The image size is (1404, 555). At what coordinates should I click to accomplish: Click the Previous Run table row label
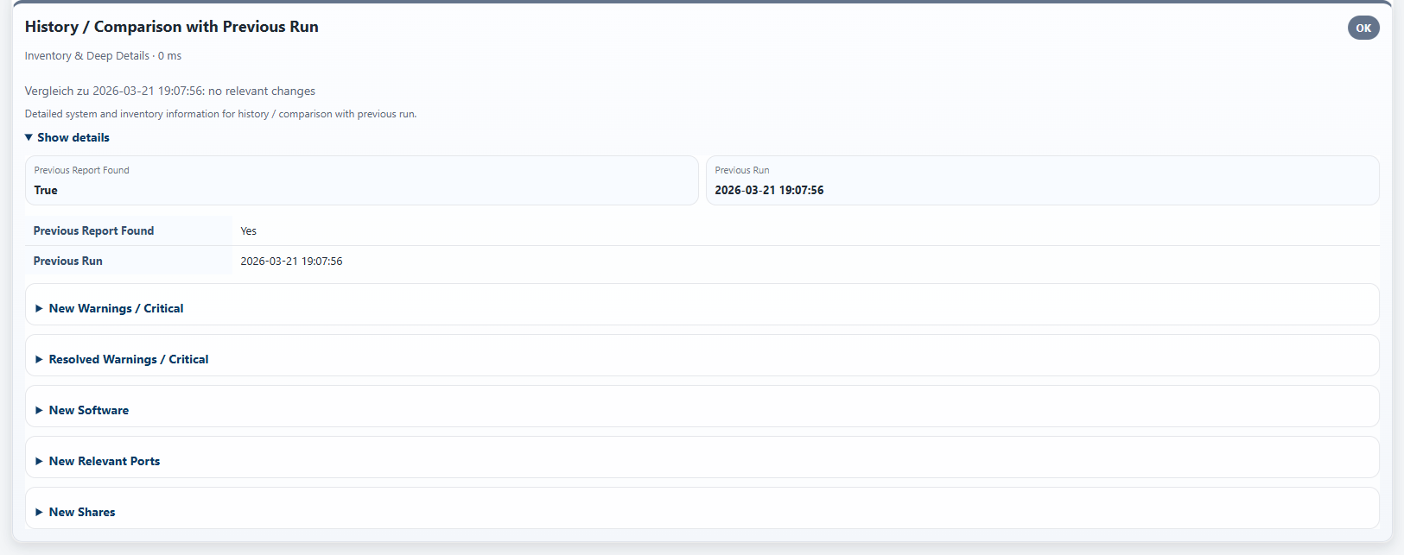[67, 261]
